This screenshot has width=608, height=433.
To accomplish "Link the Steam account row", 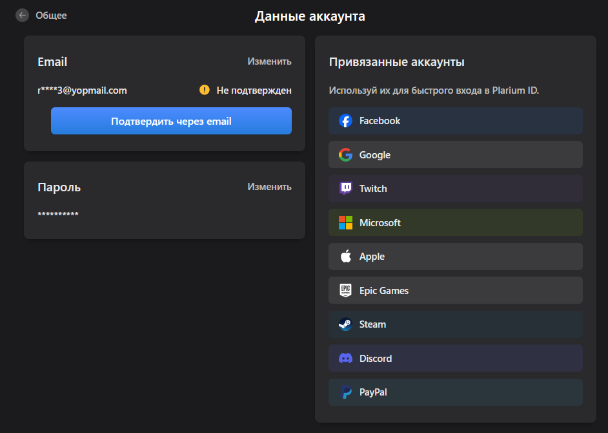I will 455,324.
